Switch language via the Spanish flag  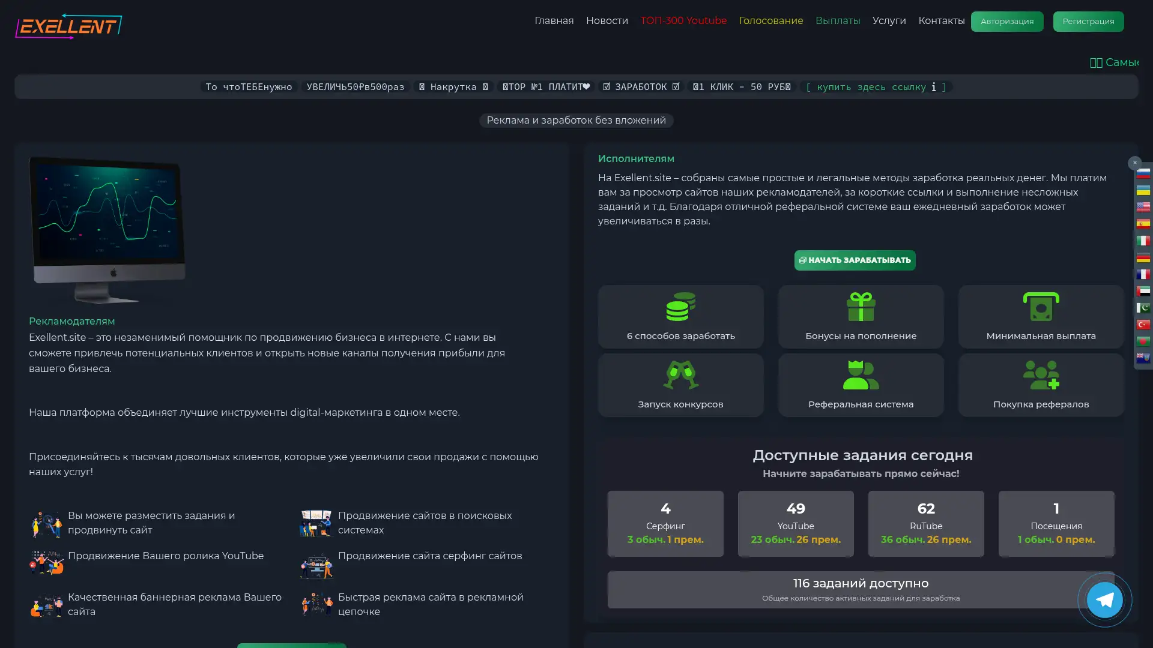(1143, 224)
